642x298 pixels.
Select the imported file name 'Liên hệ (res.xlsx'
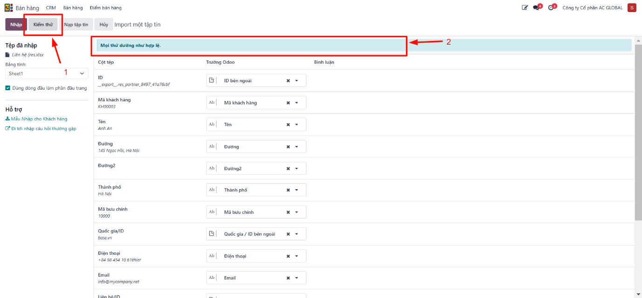click(x=28, y=55)
